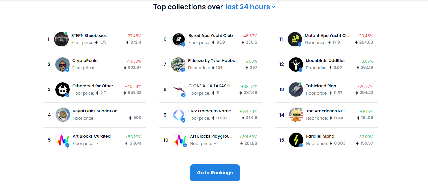Open the Parallel Alpha avatar icon
This screenshot has width=428, height=185.
tap(296, 140)
